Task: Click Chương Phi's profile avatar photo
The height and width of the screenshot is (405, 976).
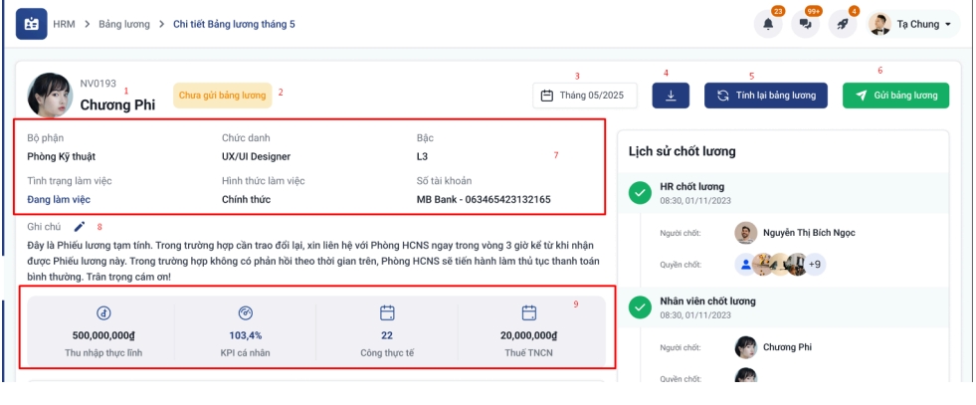Action: 47,93
